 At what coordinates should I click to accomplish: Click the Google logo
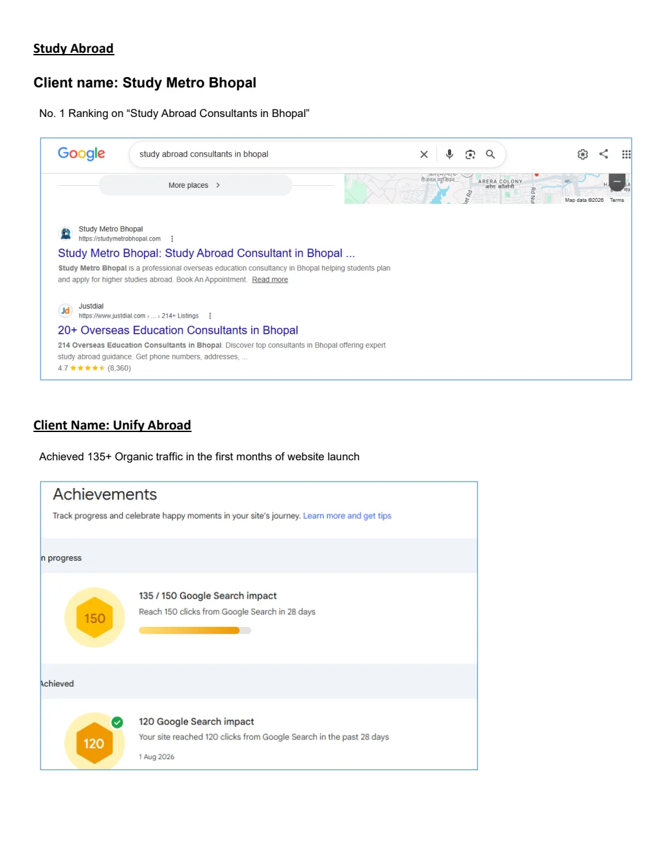(81, 154)
